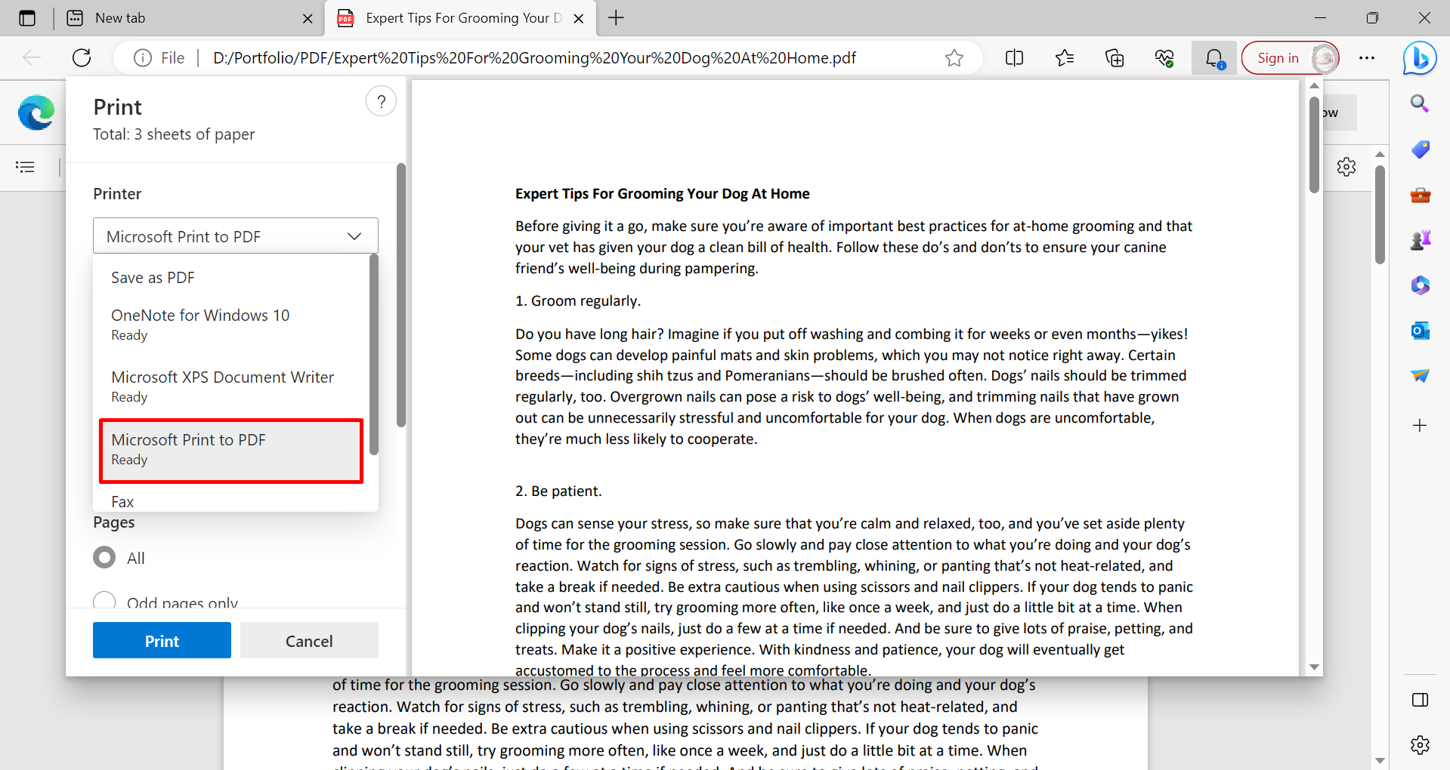This screenshot has height=770, width=1450.
Task: Open the notifications bell
Action: 1213,57
